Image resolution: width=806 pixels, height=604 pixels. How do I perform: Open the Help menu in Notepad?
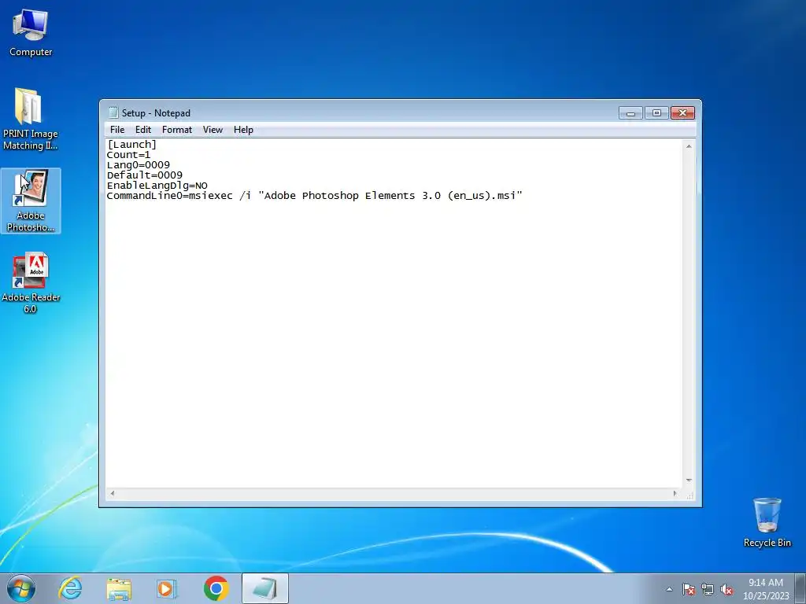(x=243, y=130)
